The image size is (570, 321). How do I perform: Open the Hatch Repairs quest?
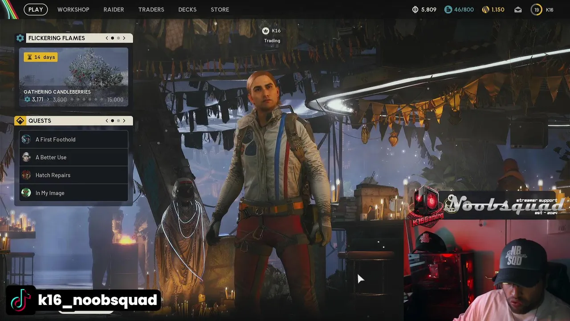pyautogui.click(x=73, y=175)
